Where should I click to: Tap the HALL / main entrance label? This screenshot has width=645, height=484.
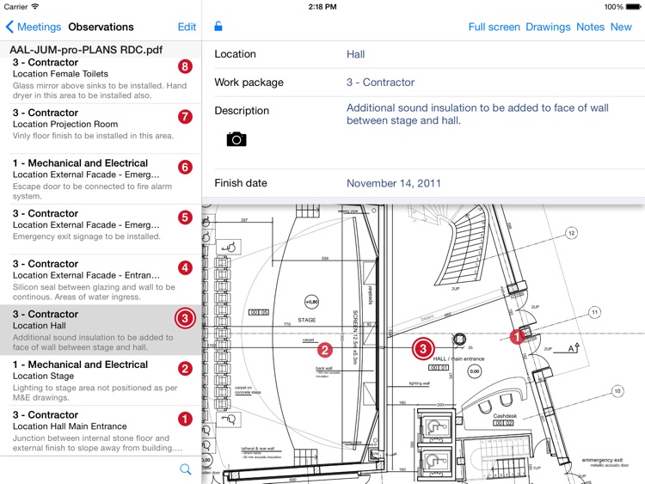[458, 358]
